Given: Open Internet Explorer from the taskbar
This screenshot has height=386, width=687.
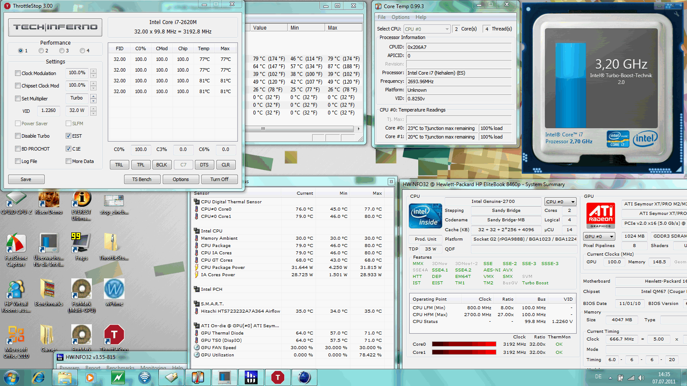Looking at the screenshot, I should 39,377.
